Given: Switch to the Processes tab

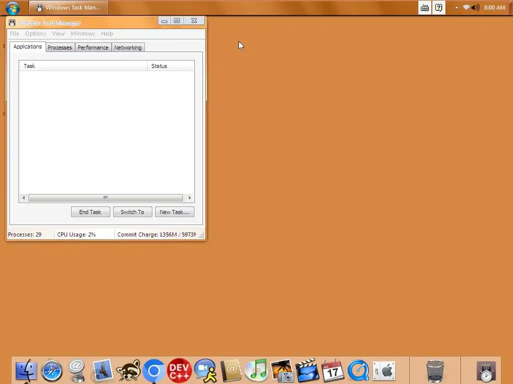Looking at the screenshot, I should (x=60, y=47).
